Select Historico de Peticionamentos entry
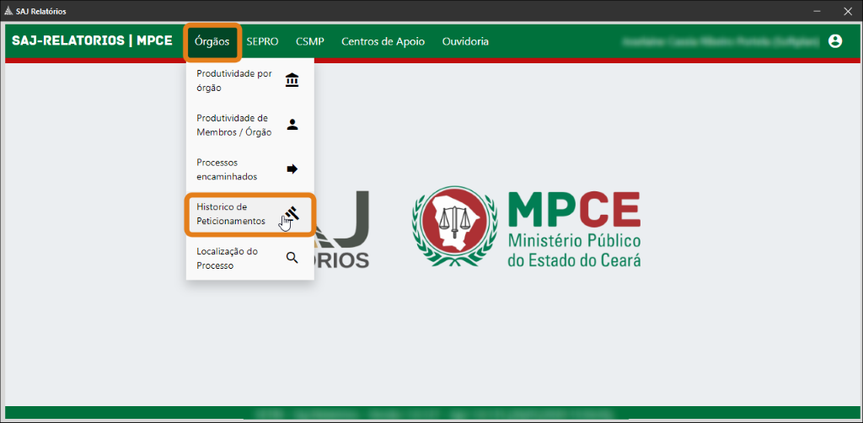 coord(249,214)
